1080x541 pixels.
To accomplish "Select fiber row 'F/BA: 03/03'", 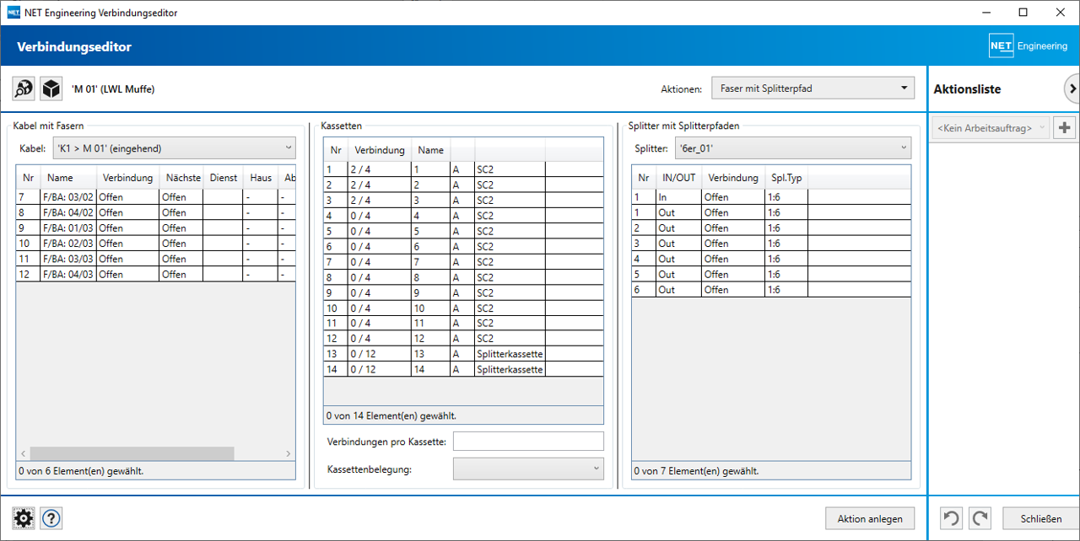I will [156, 259].
